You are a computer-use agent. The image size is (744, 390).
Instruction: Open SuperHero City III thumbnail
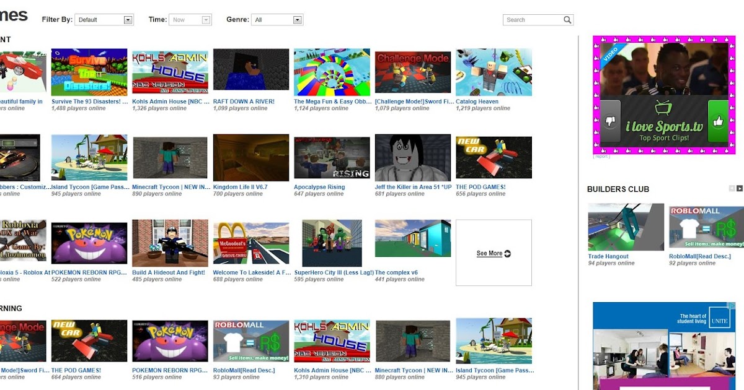[332, 242]
